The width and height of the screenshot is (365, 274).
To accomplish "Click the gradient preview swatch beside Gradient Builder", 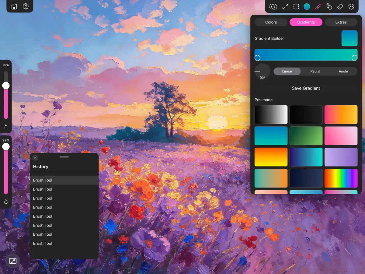I will (x=349, y=38).
